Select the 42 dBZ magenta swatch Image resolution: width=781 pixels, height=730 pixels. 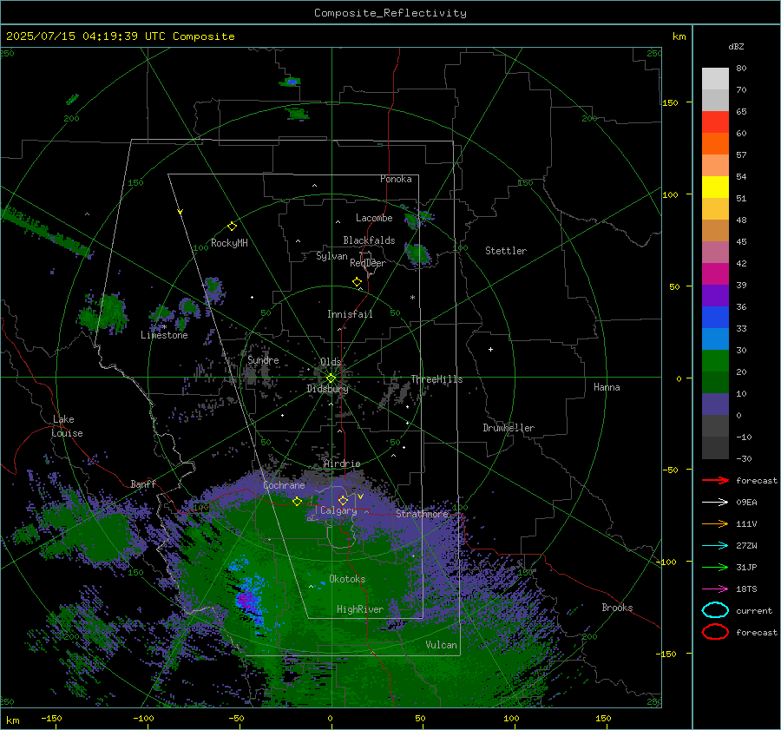pos(715,273)
